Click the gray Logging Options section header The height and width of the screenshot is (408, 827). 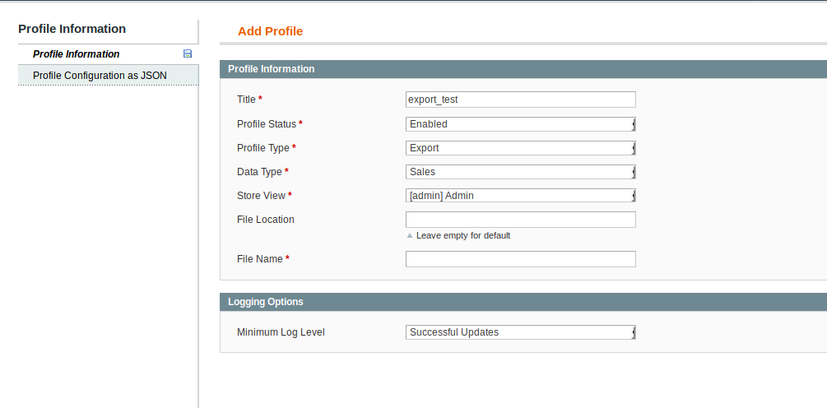pos(523,302)
